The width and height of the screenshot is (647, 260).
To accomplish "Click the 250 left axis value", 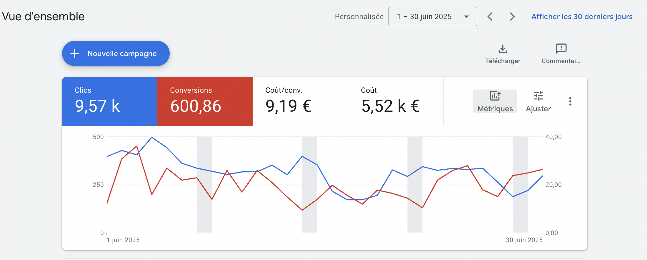I will click(x=98, y=185).
